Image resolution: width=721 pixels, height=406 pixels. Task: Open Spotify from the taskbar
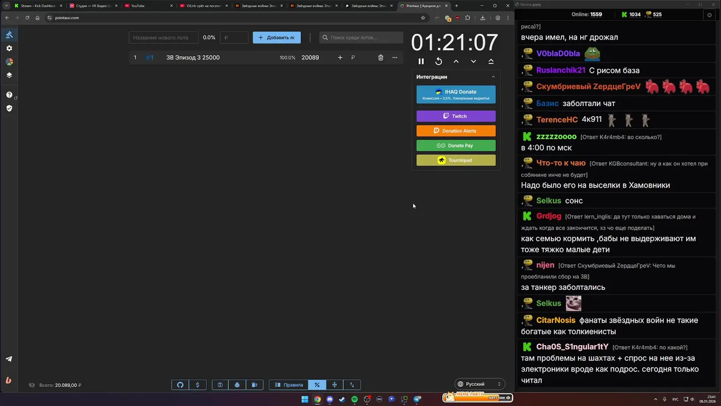[x=354, y=399]
